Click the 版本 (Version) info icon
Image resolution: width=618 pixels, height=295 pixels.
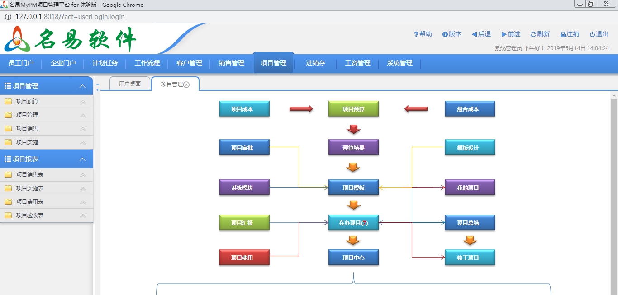click(x=445, y=34)
